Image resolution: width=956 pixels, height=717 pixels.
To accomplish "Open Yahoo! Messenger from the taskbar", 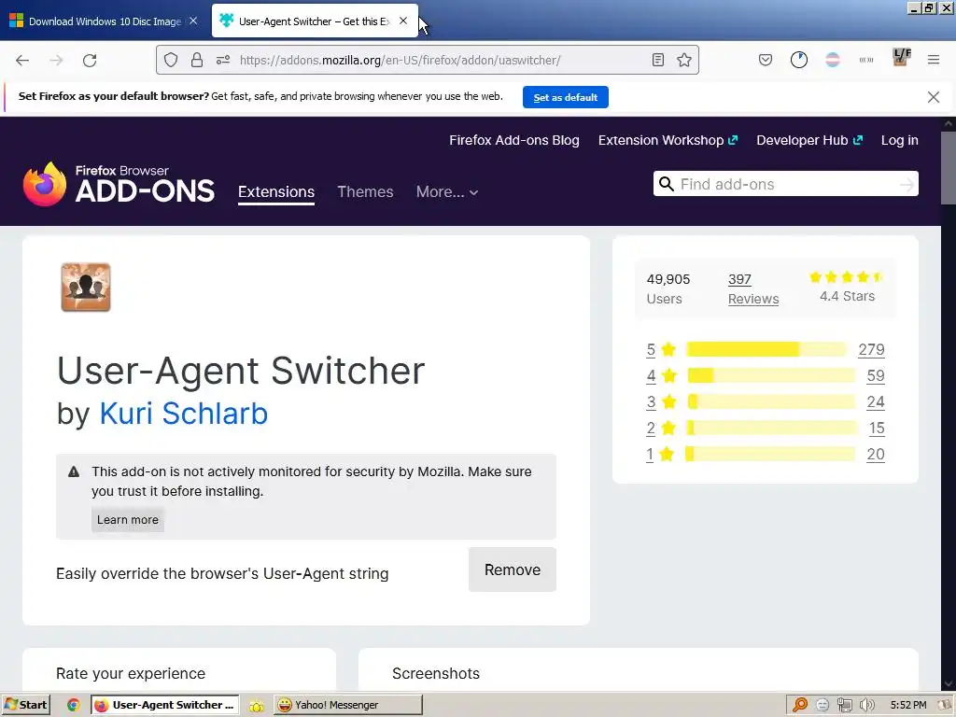I will (x=347, y=705).
